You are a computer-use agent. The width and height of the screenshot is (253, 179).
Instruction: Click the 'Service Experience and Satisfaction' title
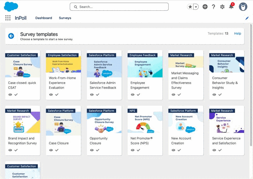[x=226, y=141]
